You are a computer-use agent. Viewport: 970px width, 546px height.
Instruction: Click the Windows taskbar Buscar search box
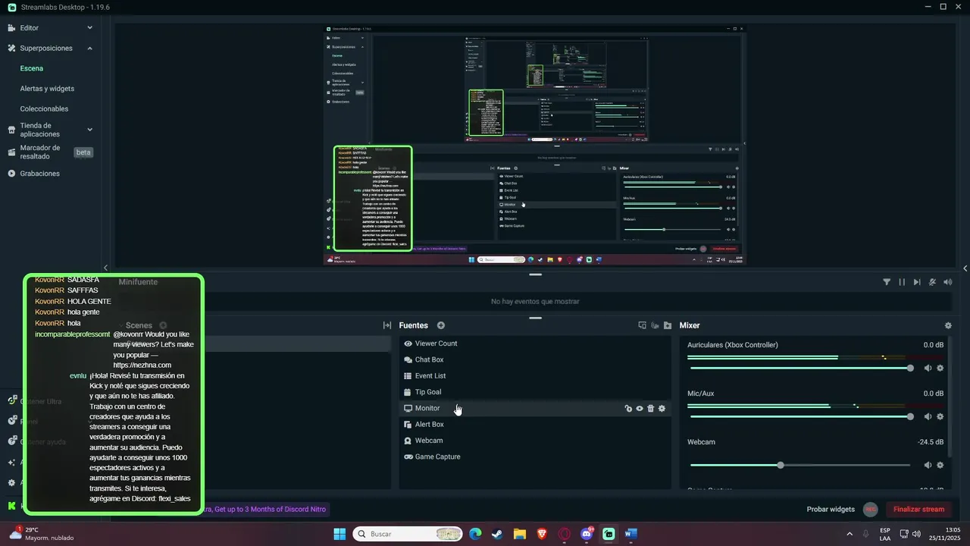pos(408,534)
